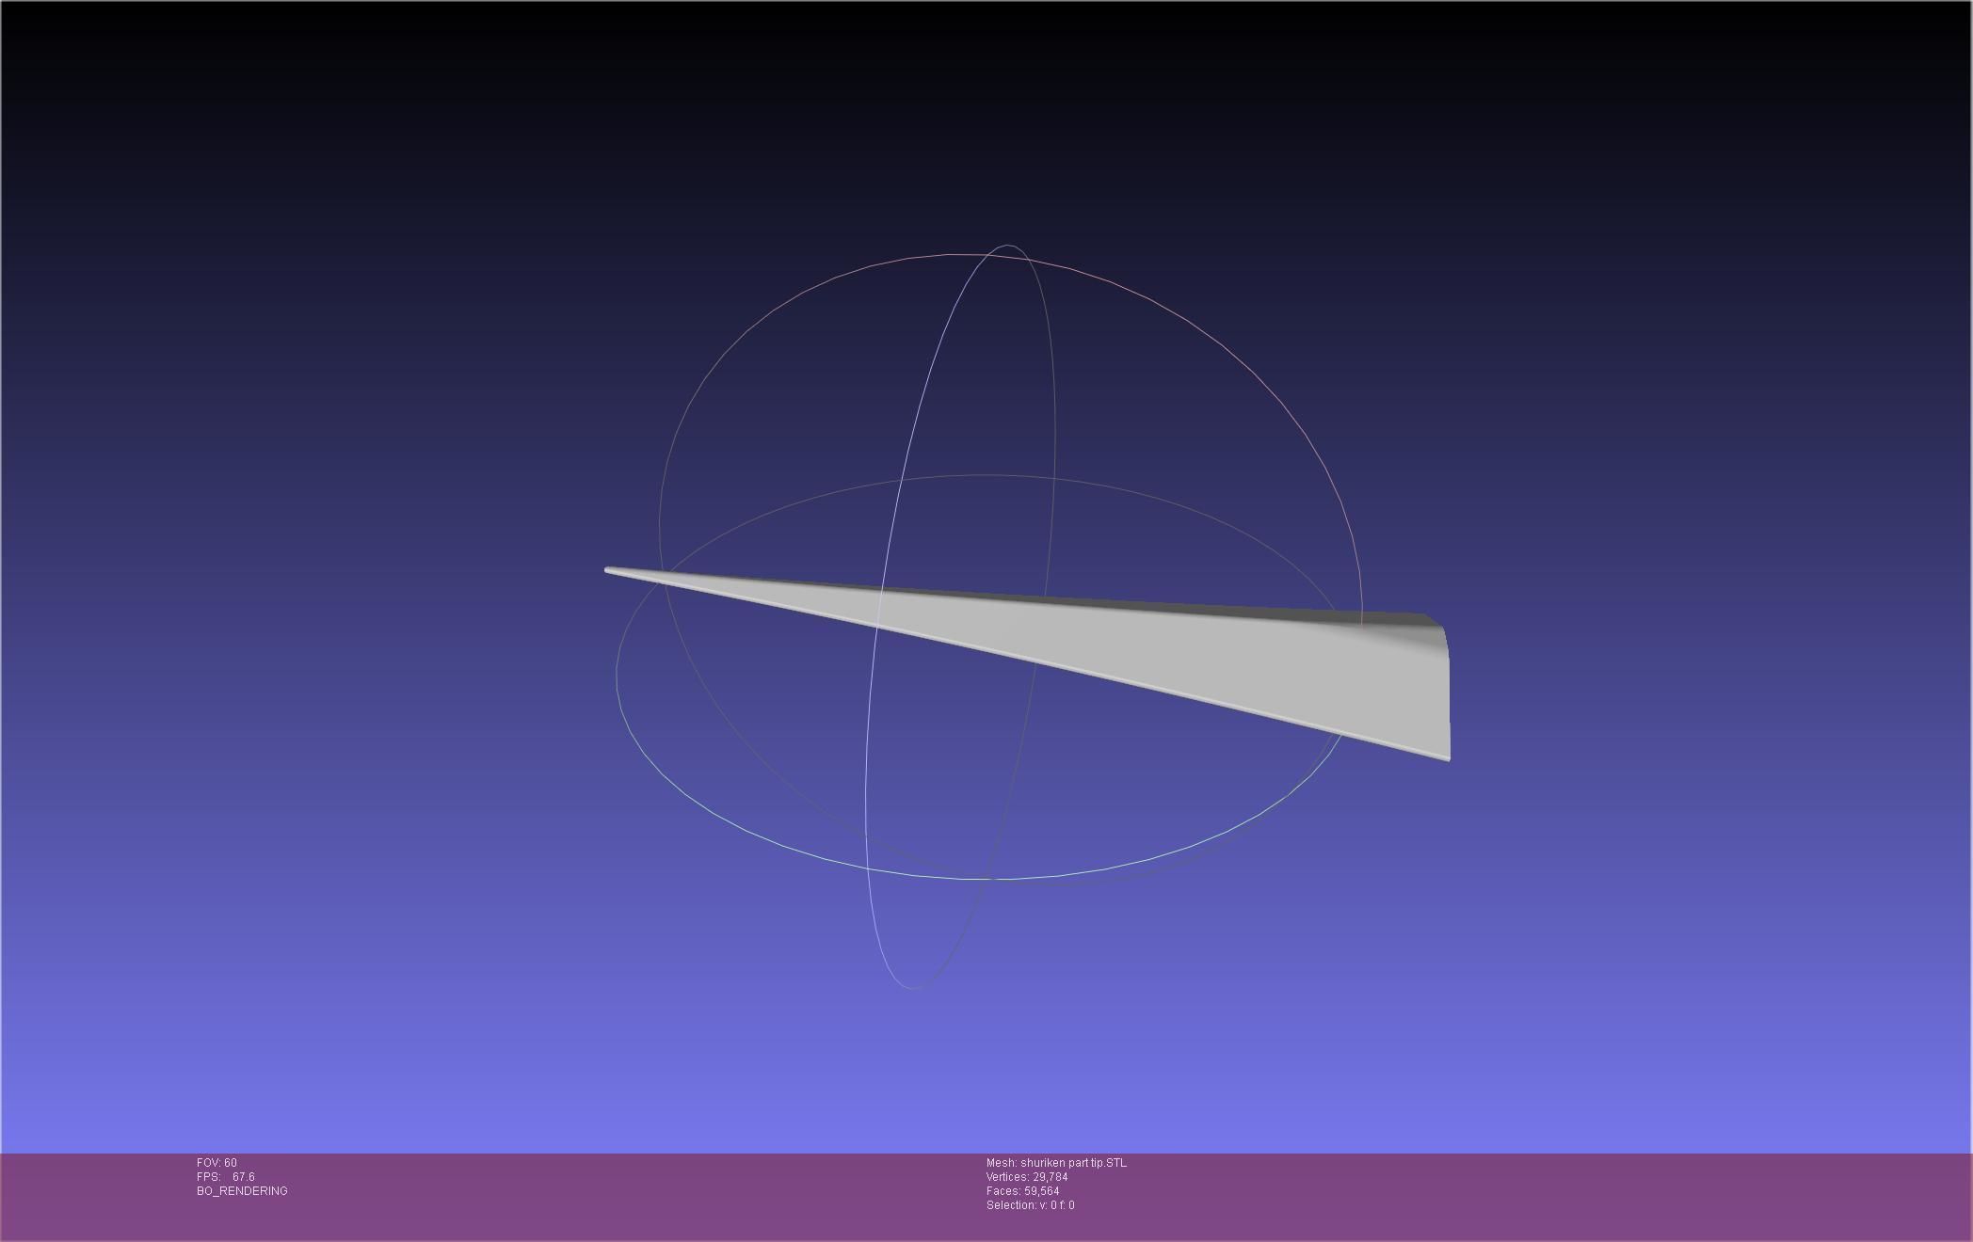Click the BO_RENDERING status text
Viewport: 1973px width, 1242px height.
(x=242, y=1191)
